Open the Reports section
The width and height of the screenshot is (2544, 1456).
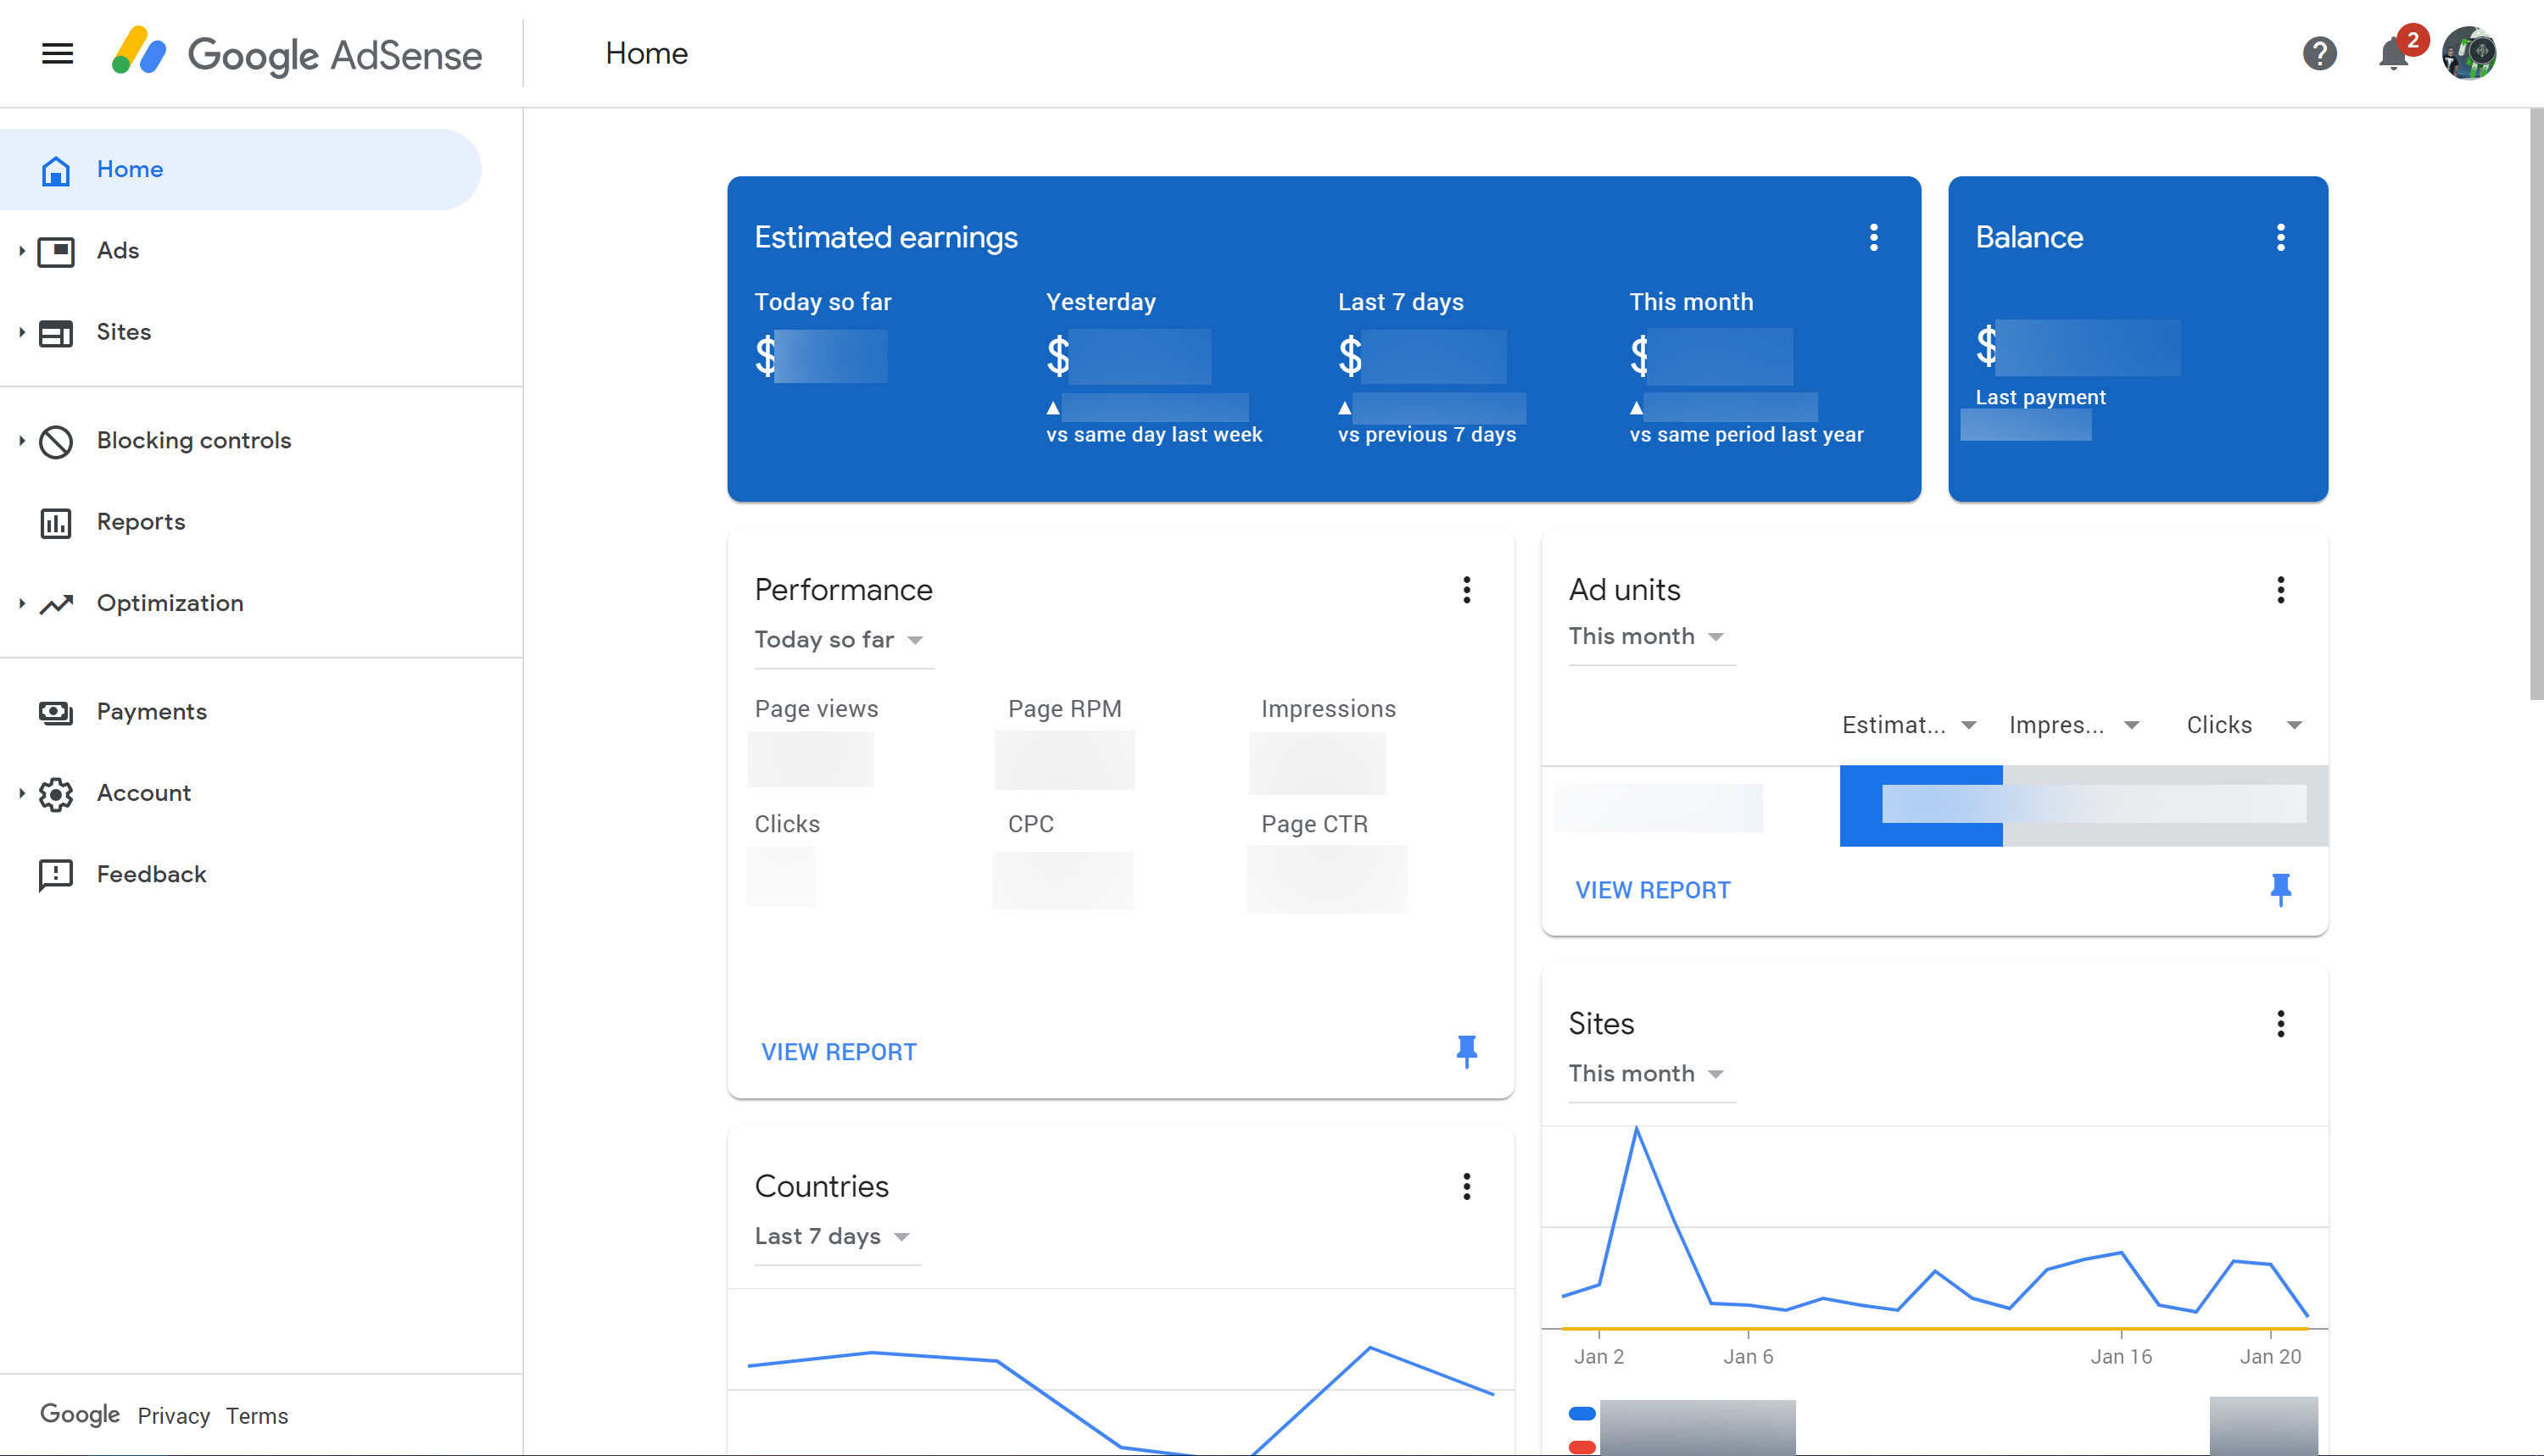pos(140,521)
